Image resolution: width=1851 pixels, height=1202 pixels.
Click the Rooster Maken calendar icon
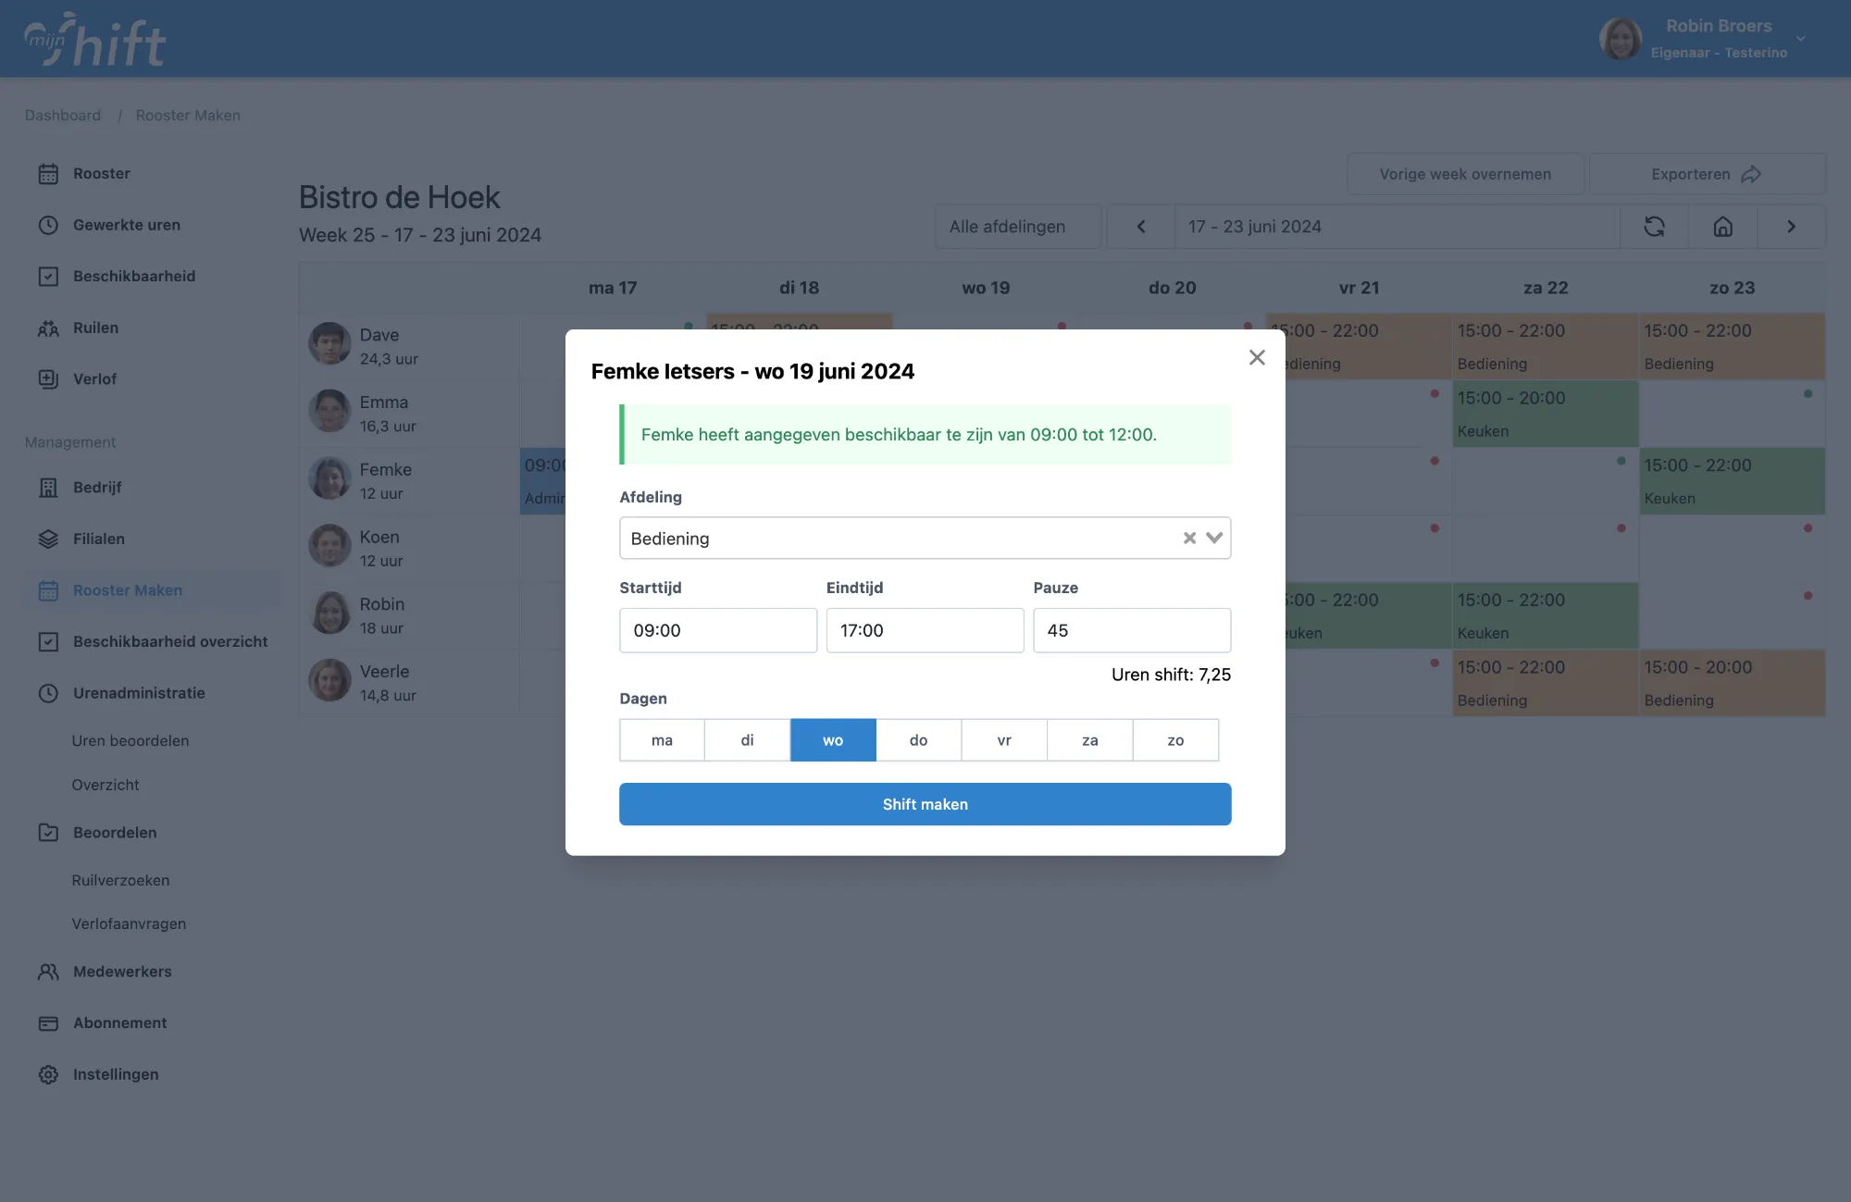point(48,590)
